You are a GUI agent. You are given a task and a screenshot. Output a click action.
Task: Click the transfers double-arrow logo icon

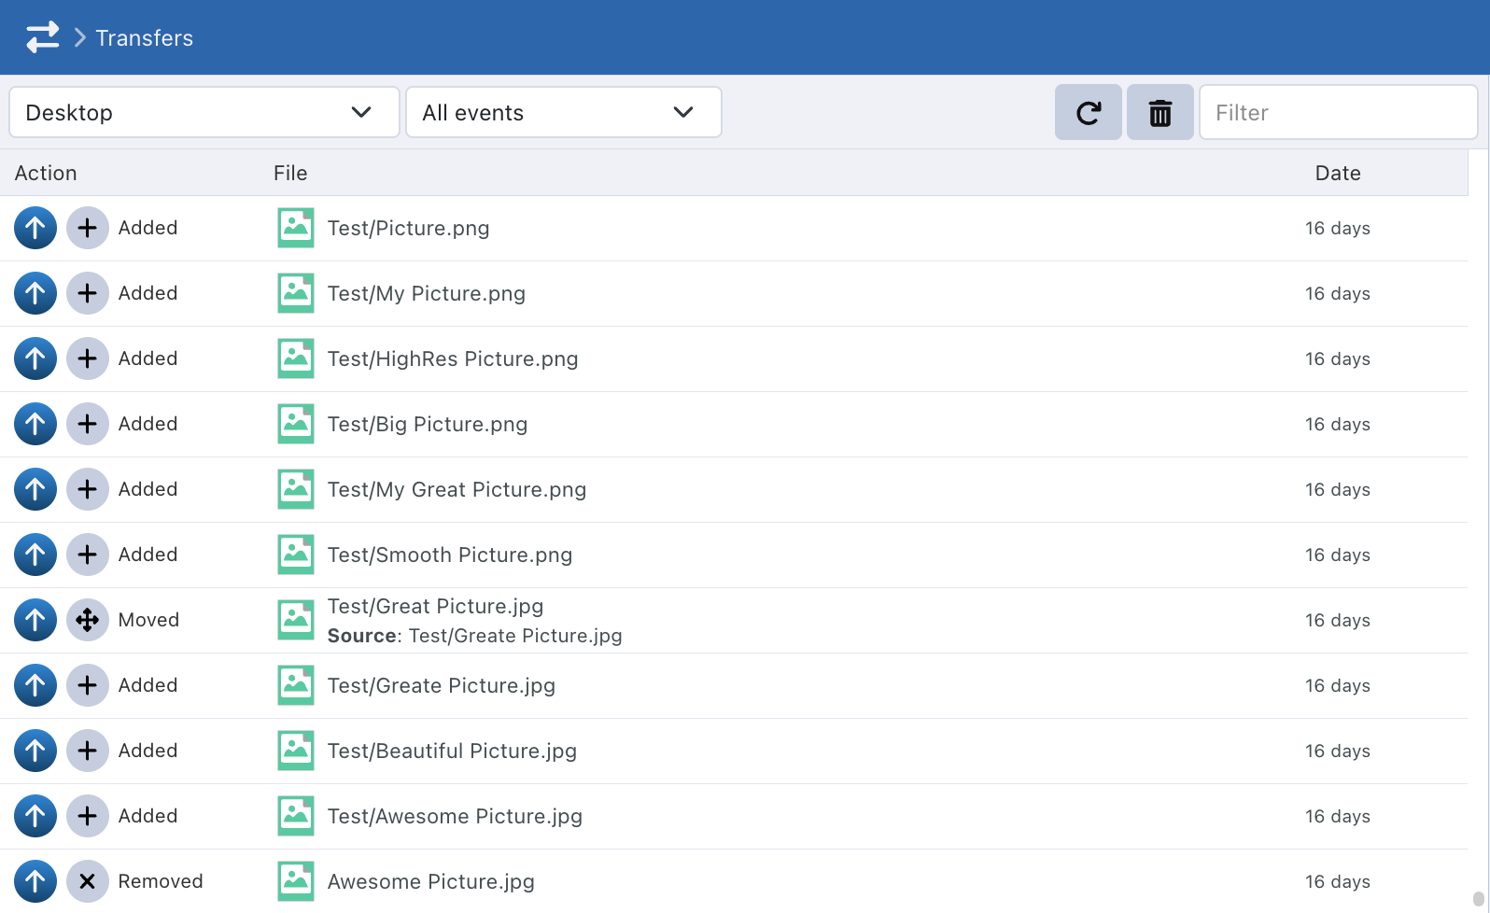click(x=42, y=37)
